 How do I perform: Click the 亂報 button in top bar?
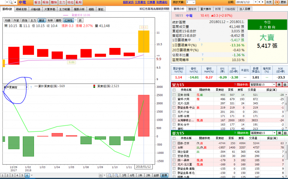coord(79,2)
